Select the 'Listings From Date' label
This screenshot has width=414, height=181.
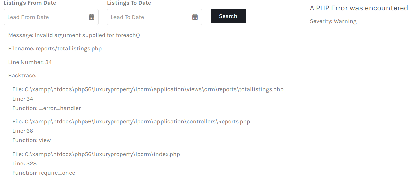tap(30, 3)
